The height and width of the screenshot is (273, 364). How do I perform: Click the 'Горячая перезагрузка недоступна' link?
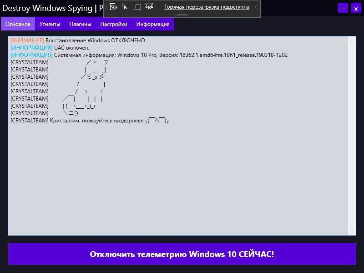coord(207,7)
